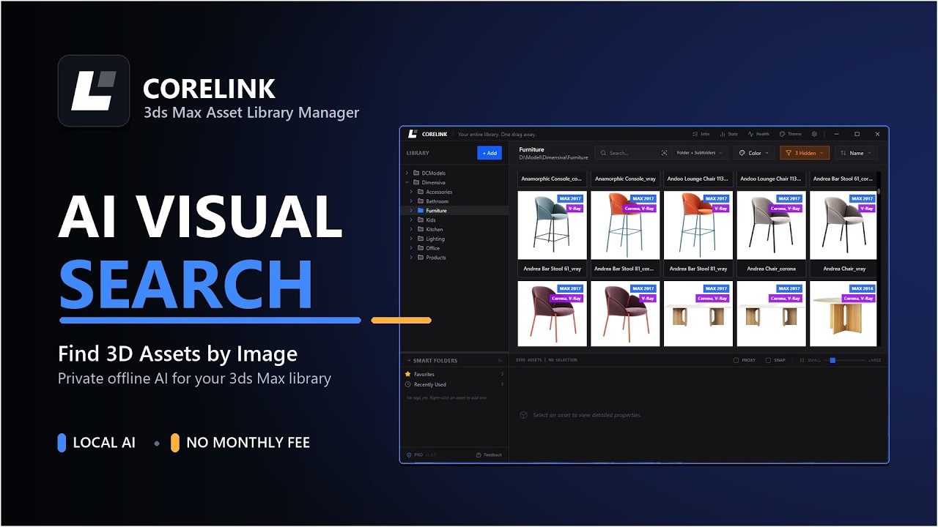Enable the Snap checkbox
Screen dimensions: 938x527
coord(768,360)
